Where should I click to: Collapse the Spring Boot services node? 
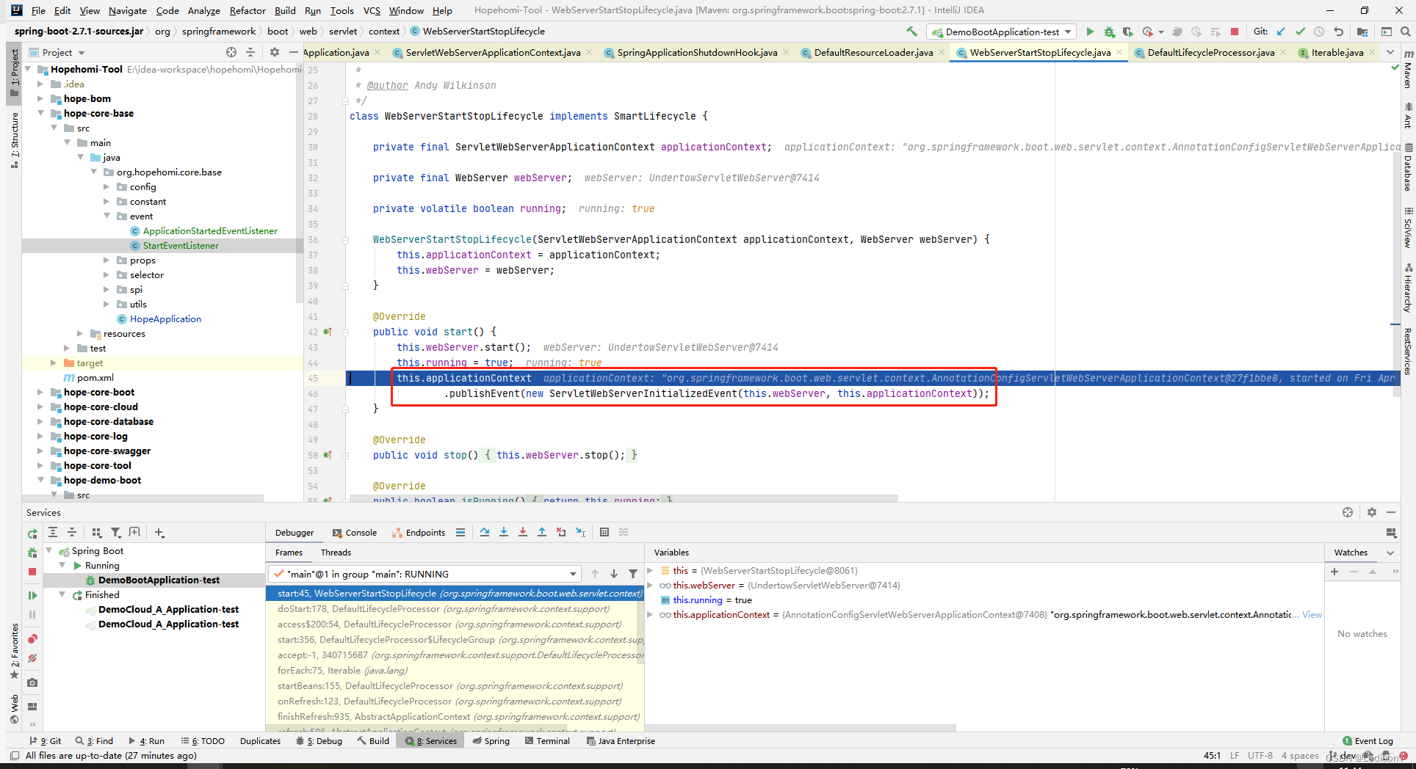(49, 550)
